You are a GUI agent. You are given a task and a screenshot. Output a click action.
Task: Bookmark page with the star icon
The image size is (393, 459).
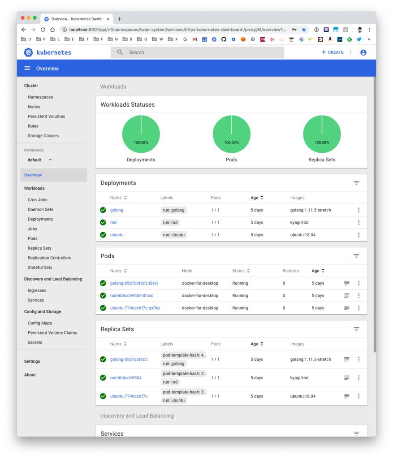pos(304,30)
